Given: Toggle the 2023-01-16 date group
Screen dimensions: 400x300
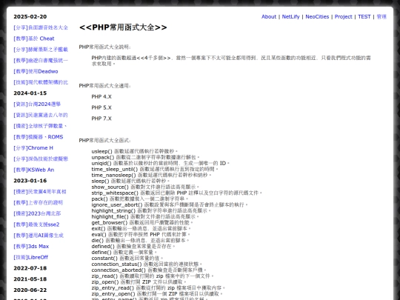Looking at the screenshot, I should click(x=30, y=181).
